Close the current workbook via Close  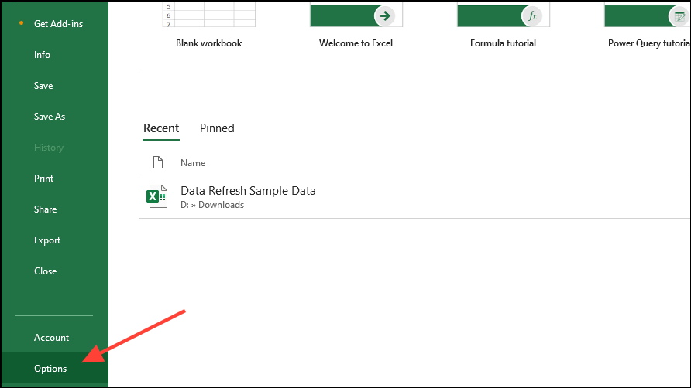tap(46, 271)
